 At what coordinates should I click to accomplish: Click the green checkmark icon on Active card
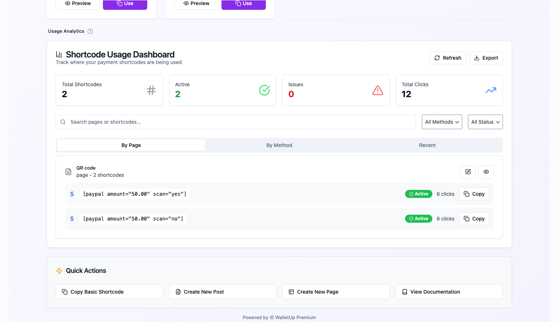(x=264, y=90)
